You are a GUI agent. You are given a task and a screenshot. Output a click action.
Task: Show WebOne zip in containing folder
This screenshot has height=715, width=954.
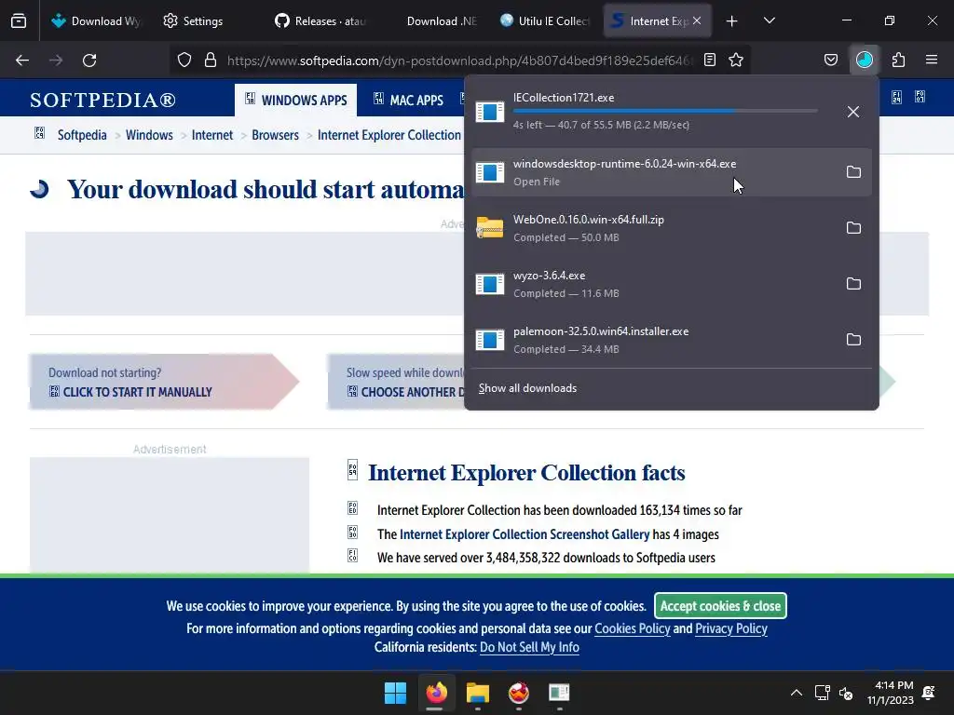pyautogui.click(x=853, y=228)
